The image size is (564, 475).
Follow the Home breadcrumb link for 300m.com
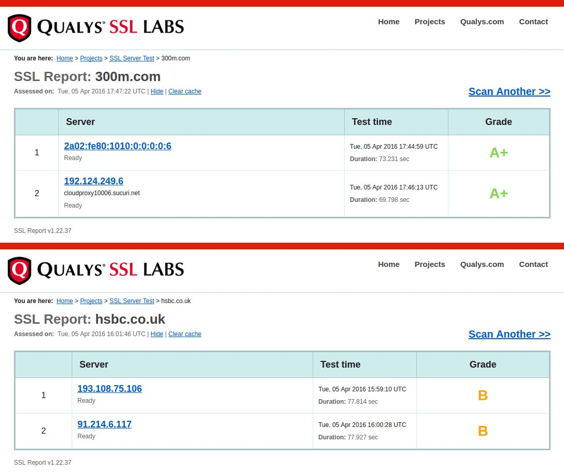[x=65, y=58]
